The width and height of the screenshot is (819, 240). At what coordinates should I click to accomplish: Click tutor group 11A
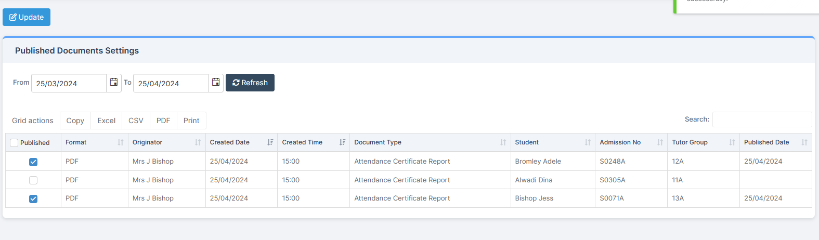point(678,180)
